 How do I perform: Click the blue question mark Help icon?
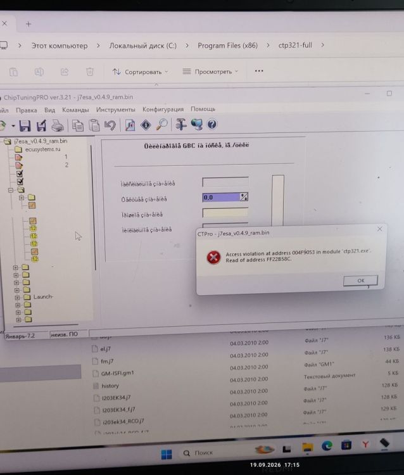click(x=212, y=124)
